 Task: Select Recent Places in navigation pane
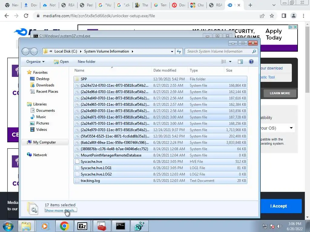coord(47,91)
